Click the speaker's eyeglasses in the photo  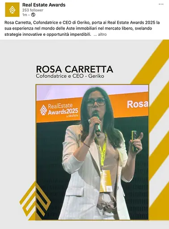[97, 102]
